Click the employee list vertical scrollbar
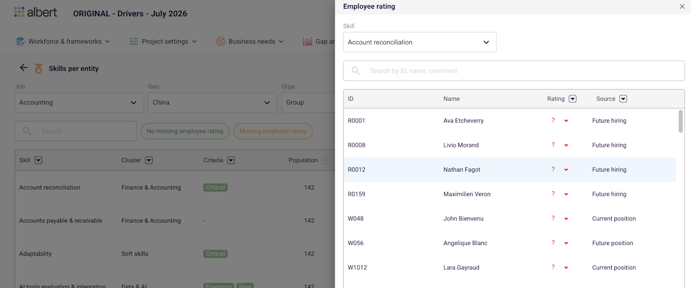 [681, 121]
